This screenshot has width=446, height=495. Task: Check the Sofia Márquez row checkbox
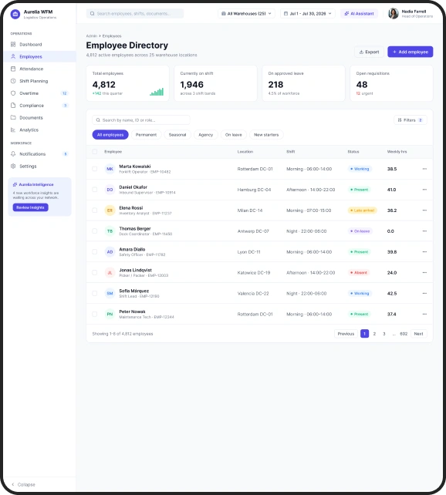click(x=94, y=293)
